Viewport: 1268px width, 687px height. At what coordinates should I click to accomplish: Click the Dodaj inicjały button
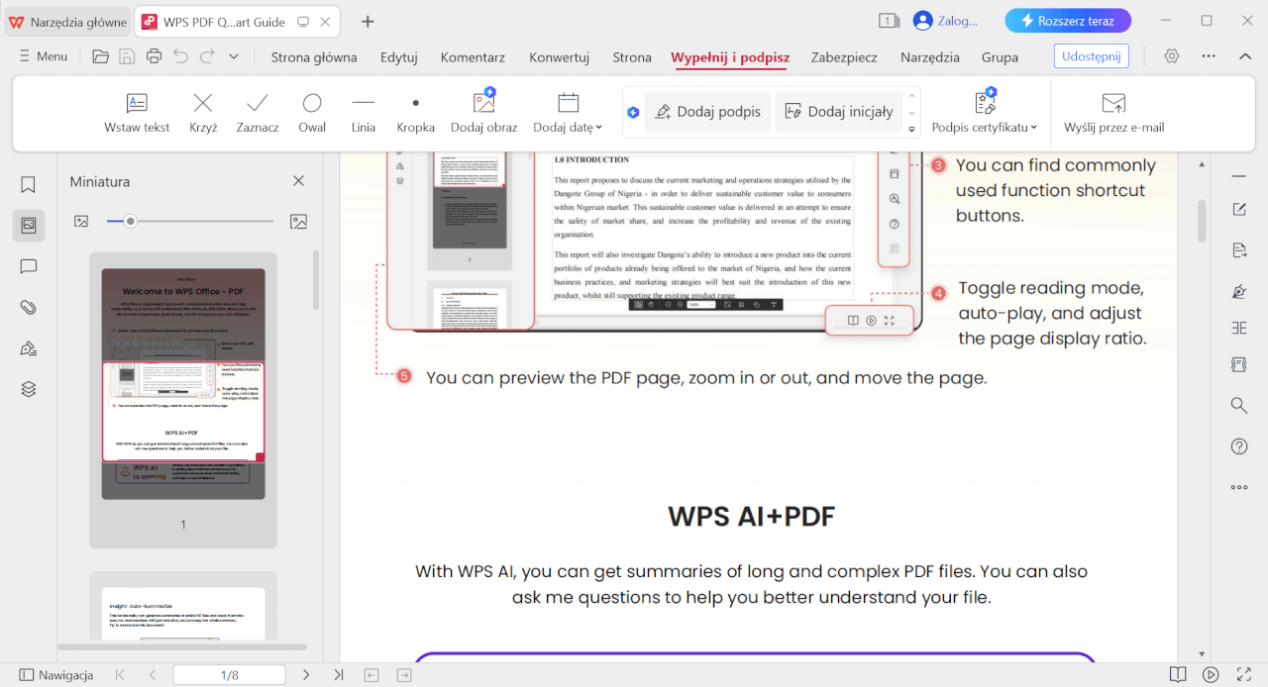839,112
